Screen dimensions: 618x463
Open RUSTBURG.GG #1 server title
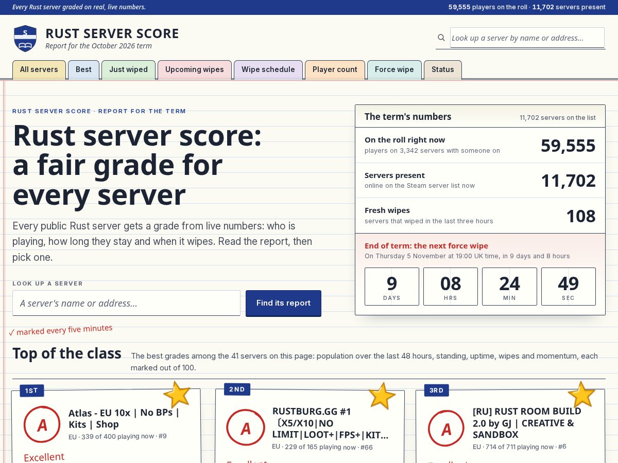coord(330,423)
